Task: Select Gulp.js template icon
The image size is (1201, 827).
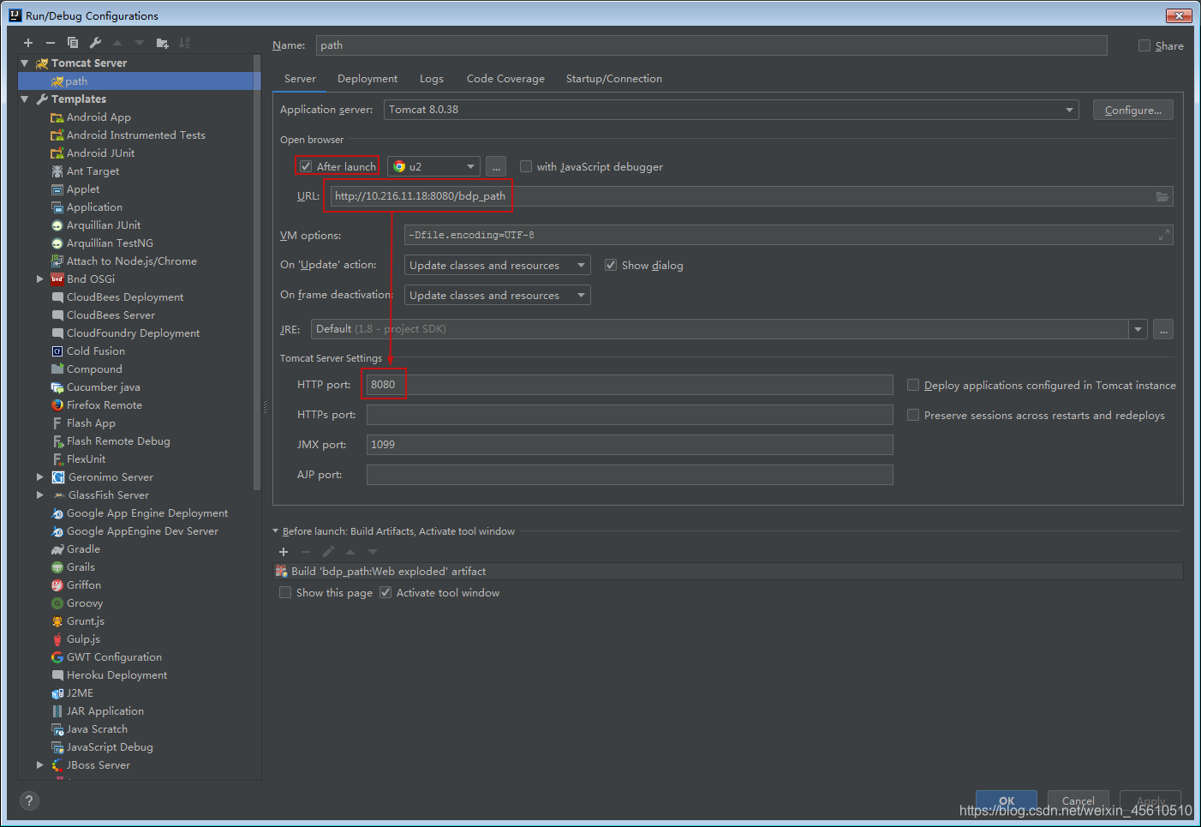Action: [x=57, y=639]
